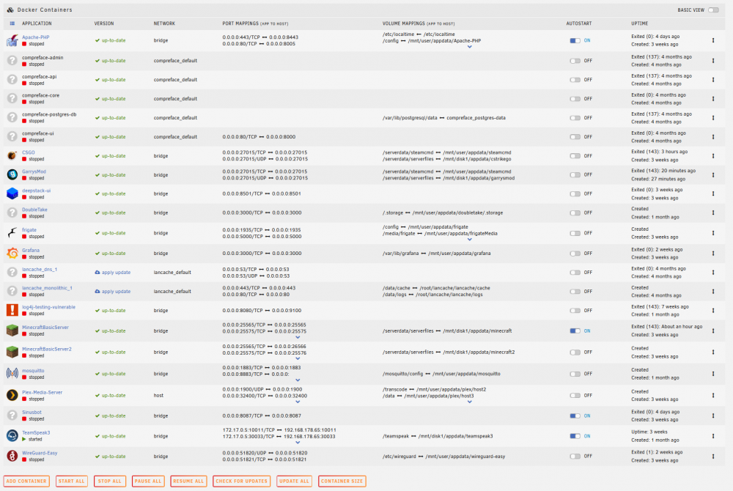Expand mosquitto port mappings chevron

point(298,380)
